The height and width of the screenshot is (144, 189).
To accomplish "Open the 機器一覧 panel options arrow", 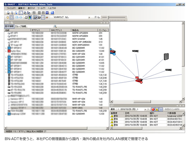I will 101,23.
